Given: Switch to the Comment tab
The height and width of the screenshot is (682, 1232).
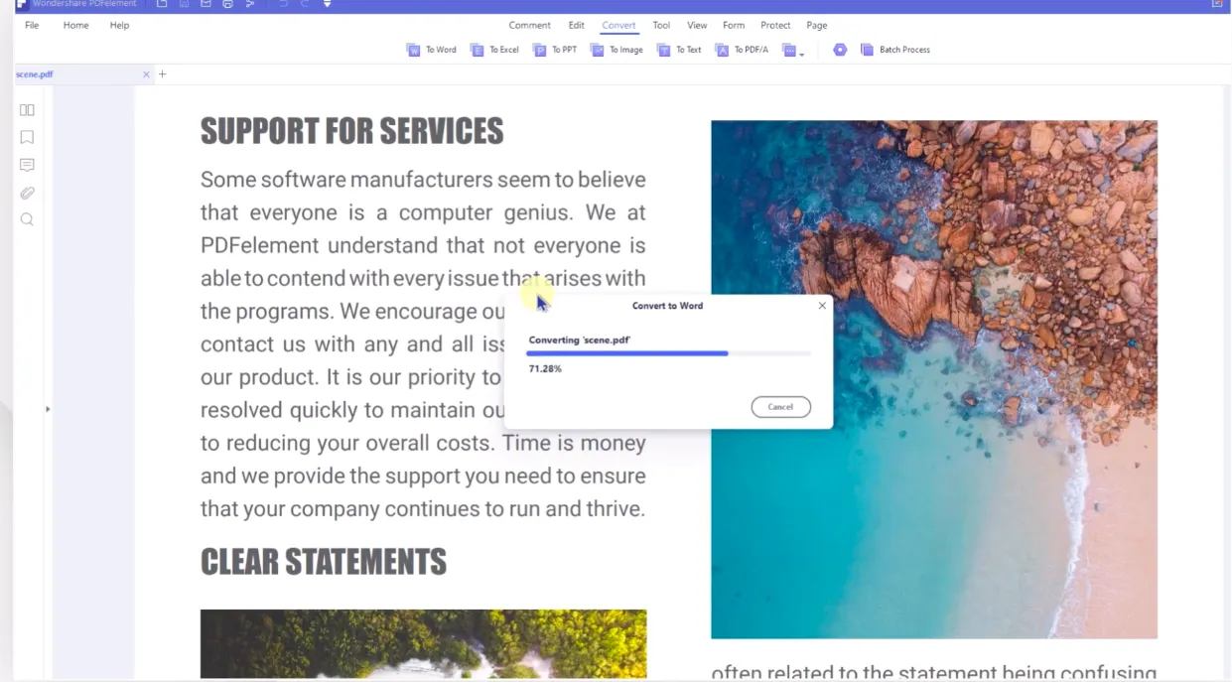Looking at the screenshot, I should 529,25.
